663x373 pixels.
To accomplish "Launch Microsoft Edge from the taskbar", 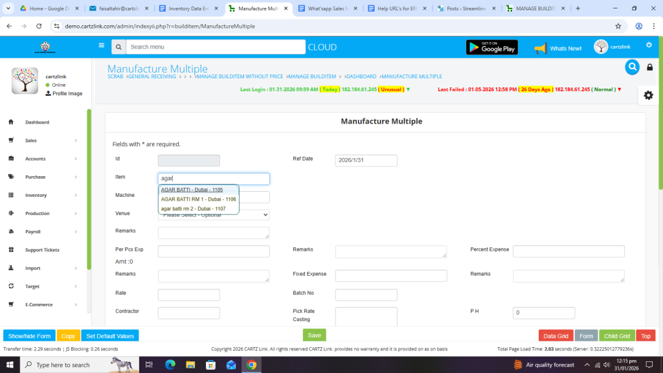I will pos(170,365).
